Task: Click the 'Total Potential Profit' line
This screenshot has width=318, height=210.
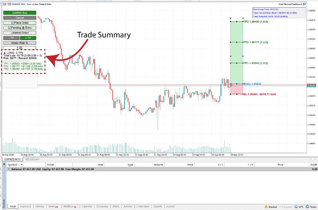Action: pyautogui.click(x=270, y=16)
